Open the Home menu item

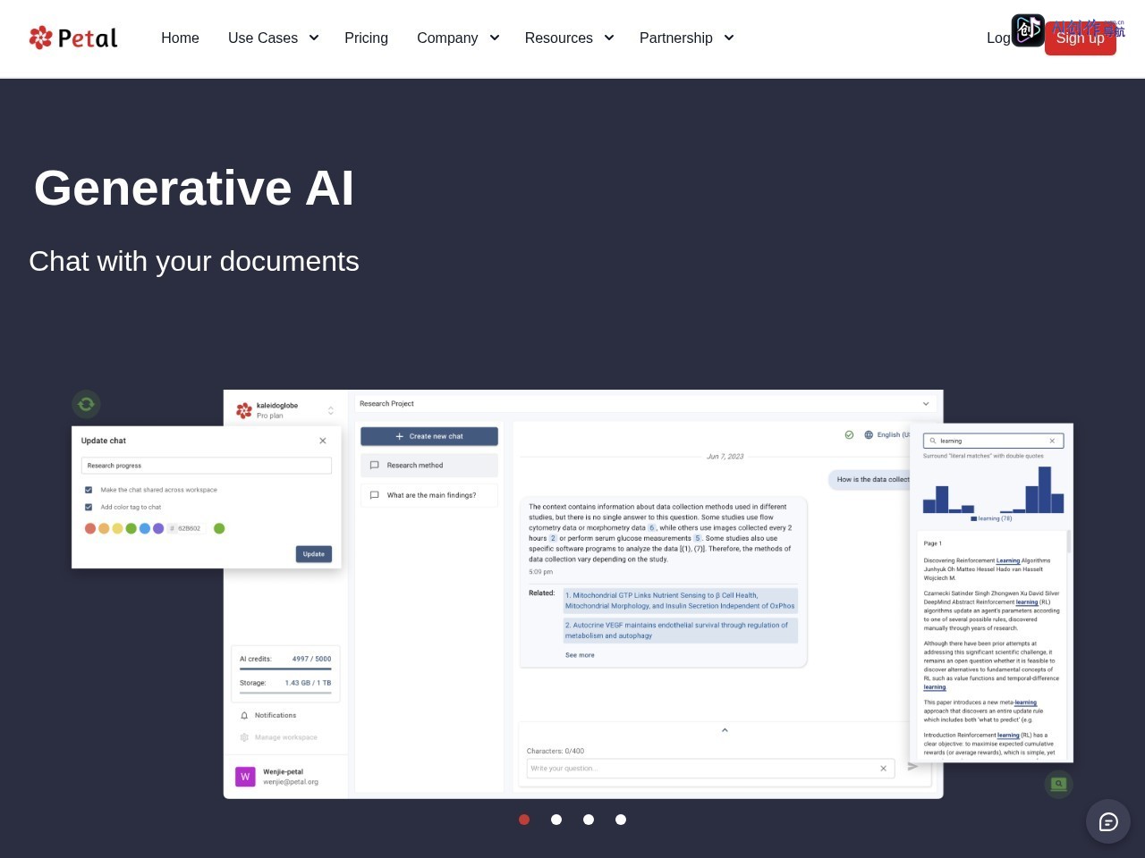click(x=180, y=38)
